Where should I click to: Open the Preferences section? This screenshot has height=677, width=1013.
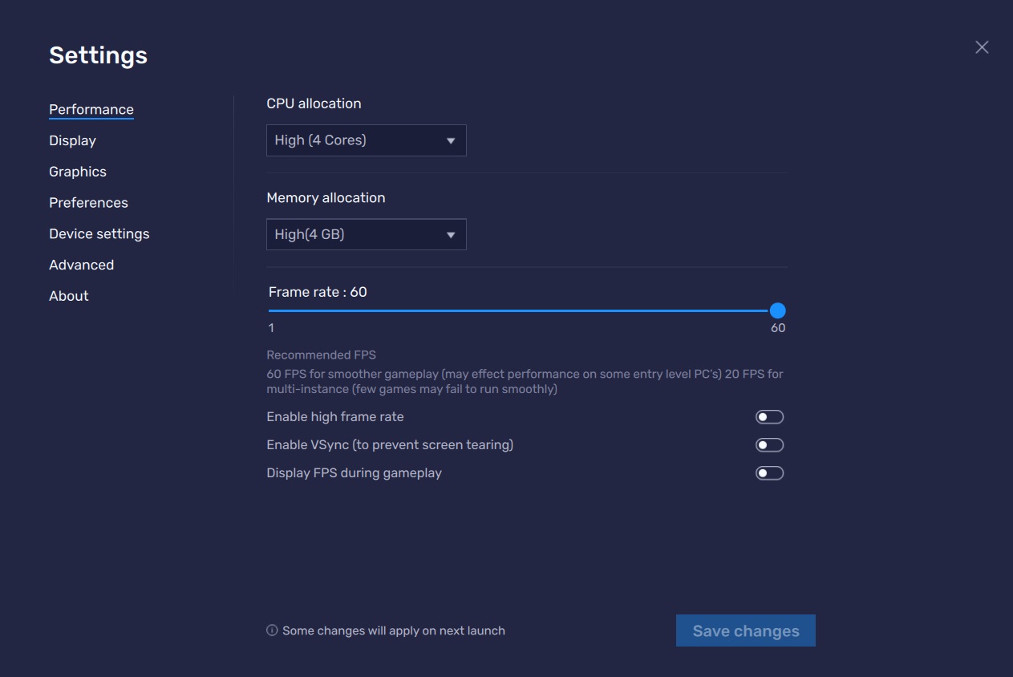[x=88, y=203]
